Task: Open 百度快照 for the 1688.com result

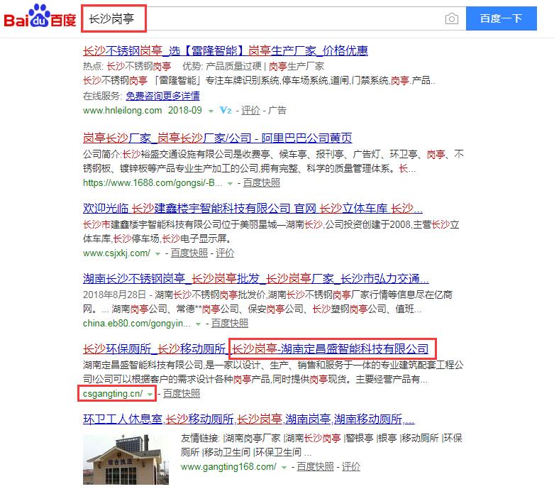Action: [262, 182]
